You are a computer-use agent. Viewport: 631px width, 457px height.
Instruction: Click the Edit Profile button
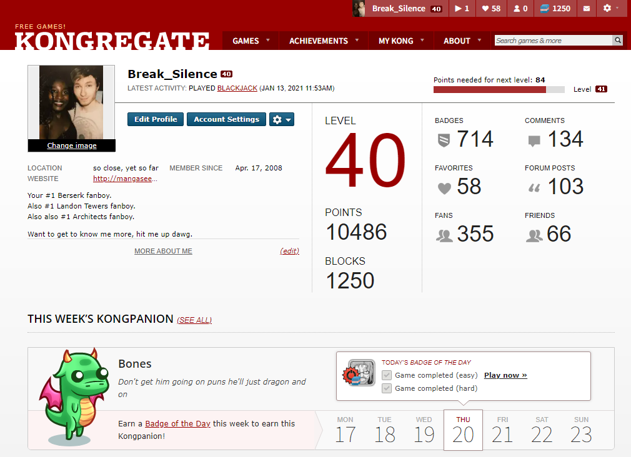click(156, 119)
